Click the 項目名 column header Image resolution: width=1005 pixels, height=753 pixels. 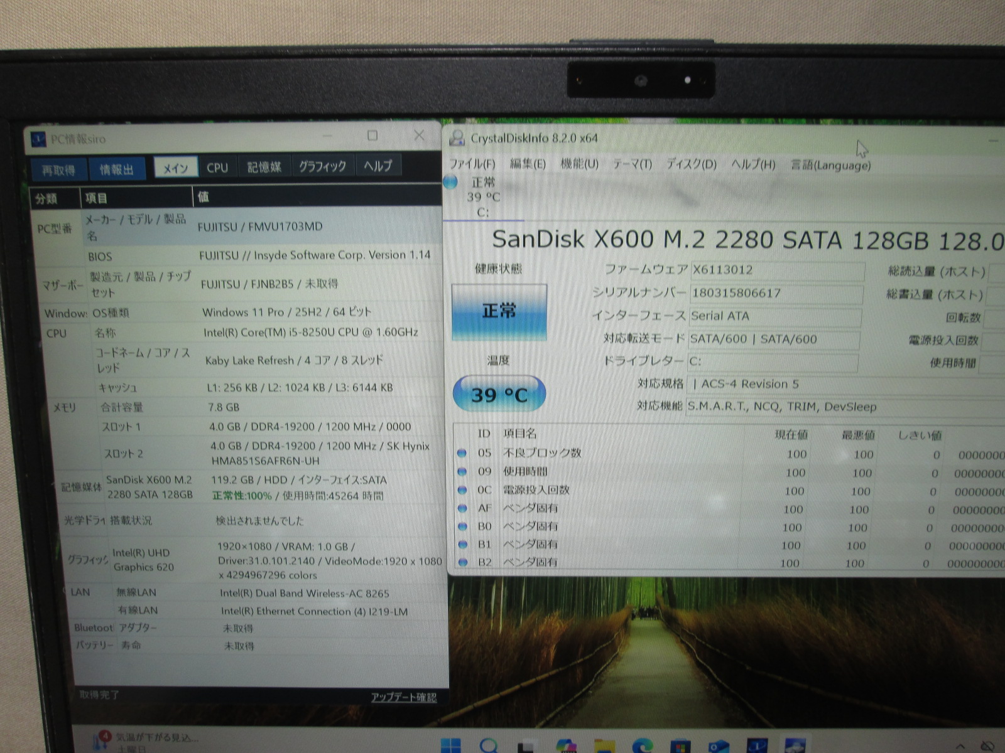click(519, 434)
